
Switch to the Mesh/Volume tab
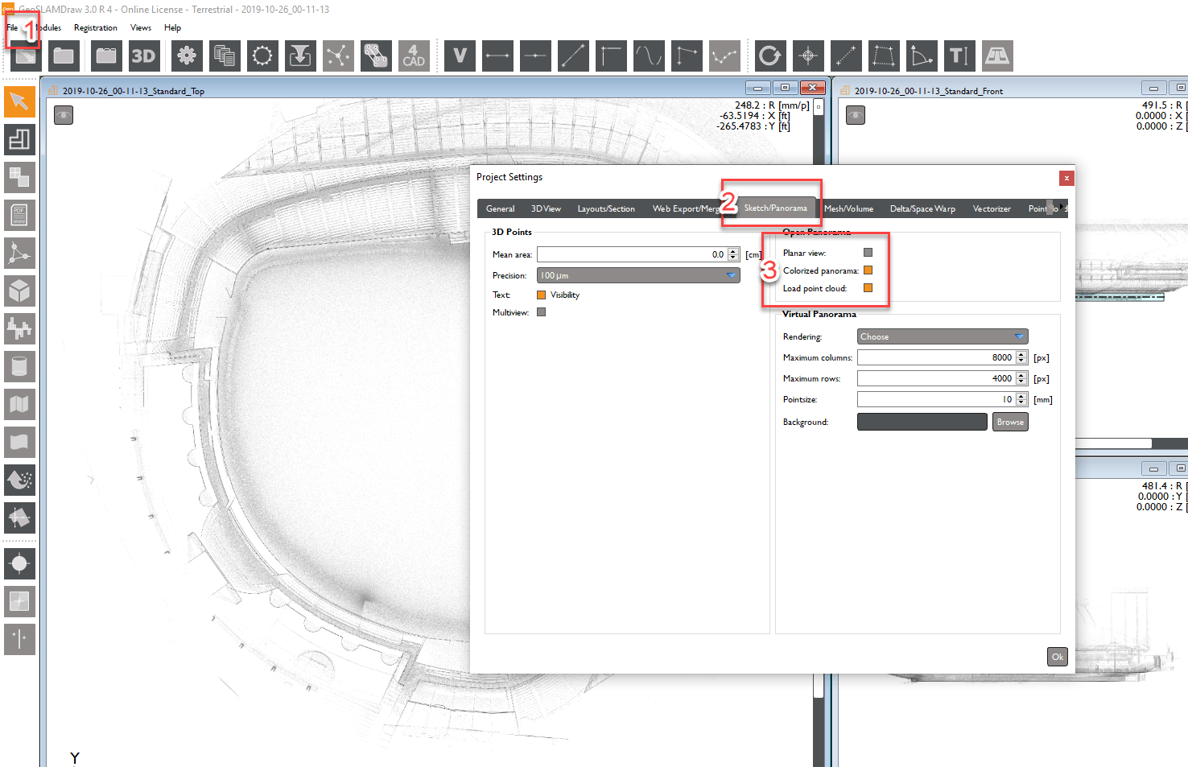coord(848,208)
